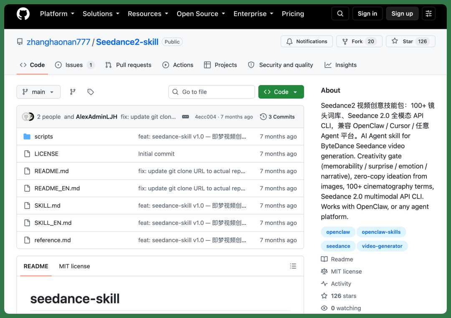This screenshot has height=318, width=451.
Task: Open the Projects tab
Action: click(x=220, y=65)
